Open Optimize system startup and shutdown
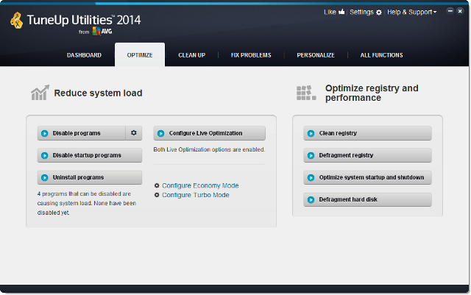 [367, 177]
